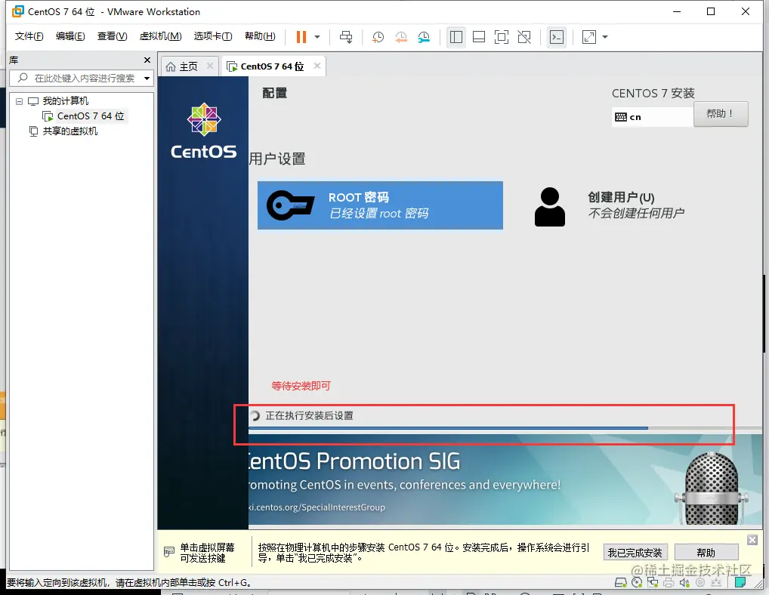Switch to the CentOS 7 64 位 tab
Screen dimensions: 769x595
tap(272, 66)
